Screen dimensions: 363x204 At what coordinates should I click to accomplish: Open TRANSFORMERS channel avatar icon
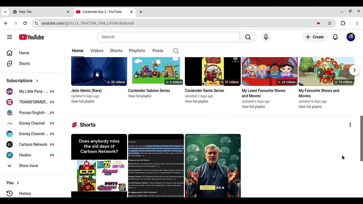10,102
